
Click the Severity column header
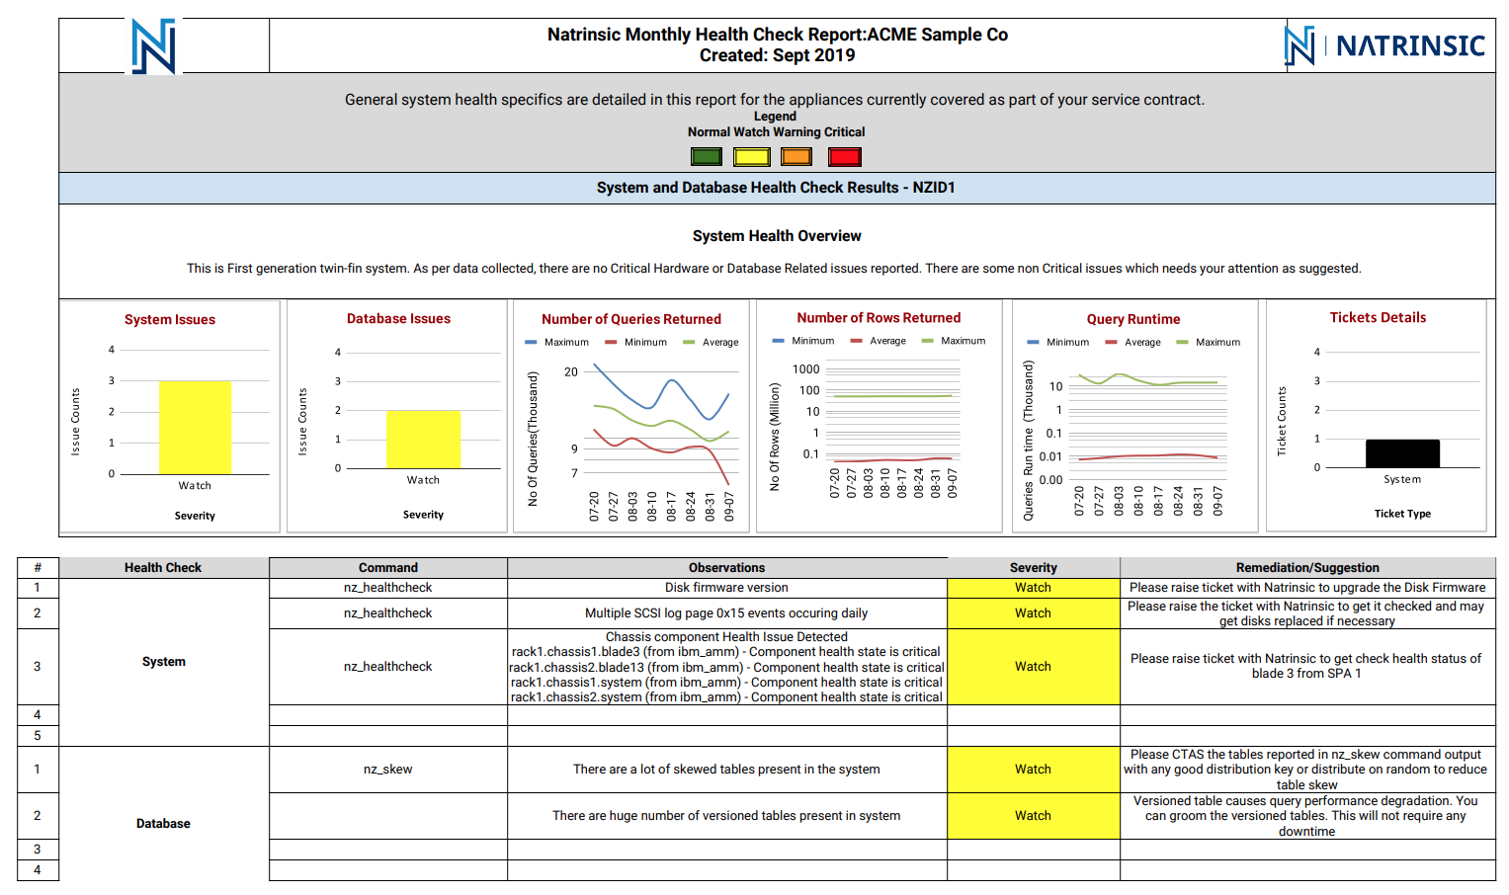1034,568
